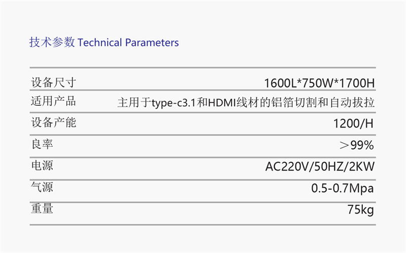Click the >99% yield value

[357, 146]
